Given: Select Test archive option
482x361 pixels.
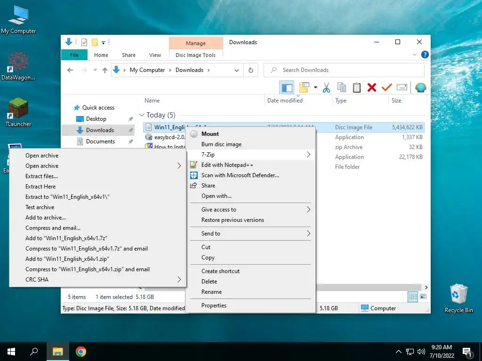Looking at the screenshot, I should pos(98,207).
